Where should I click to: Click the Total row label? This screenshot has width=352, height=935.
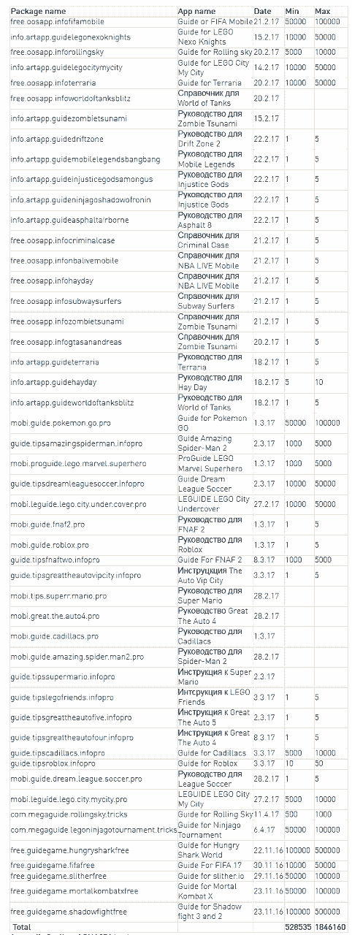(x=20, y=926)
